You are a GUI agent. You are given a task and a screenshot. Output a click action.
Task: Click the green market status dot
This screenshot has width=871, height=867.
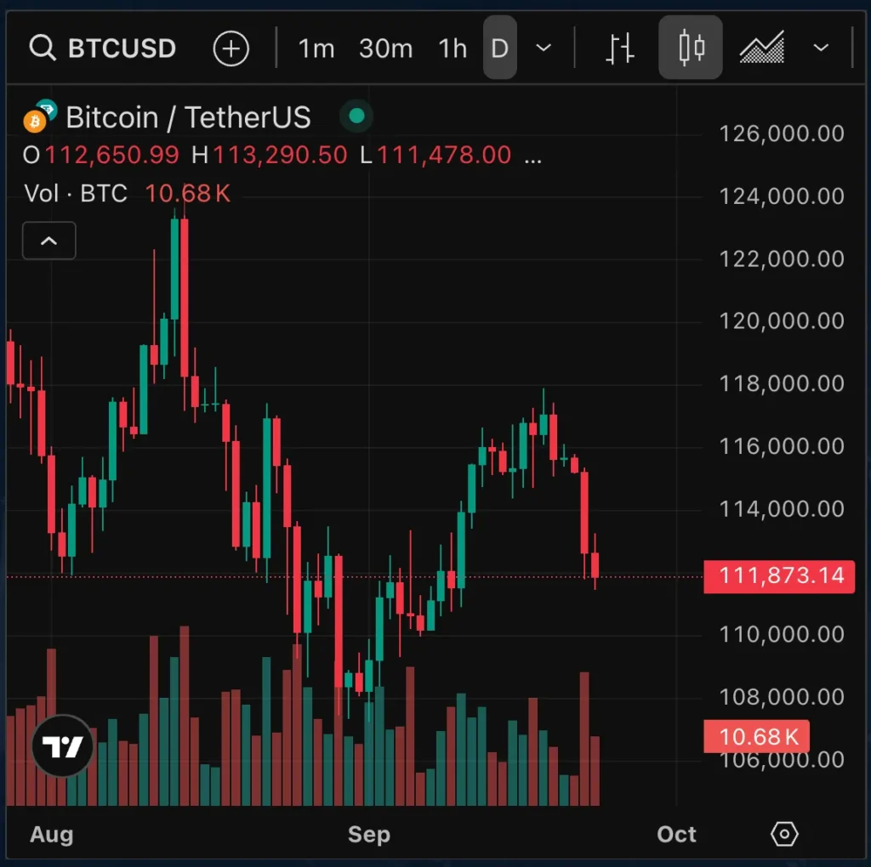(357, 116)
